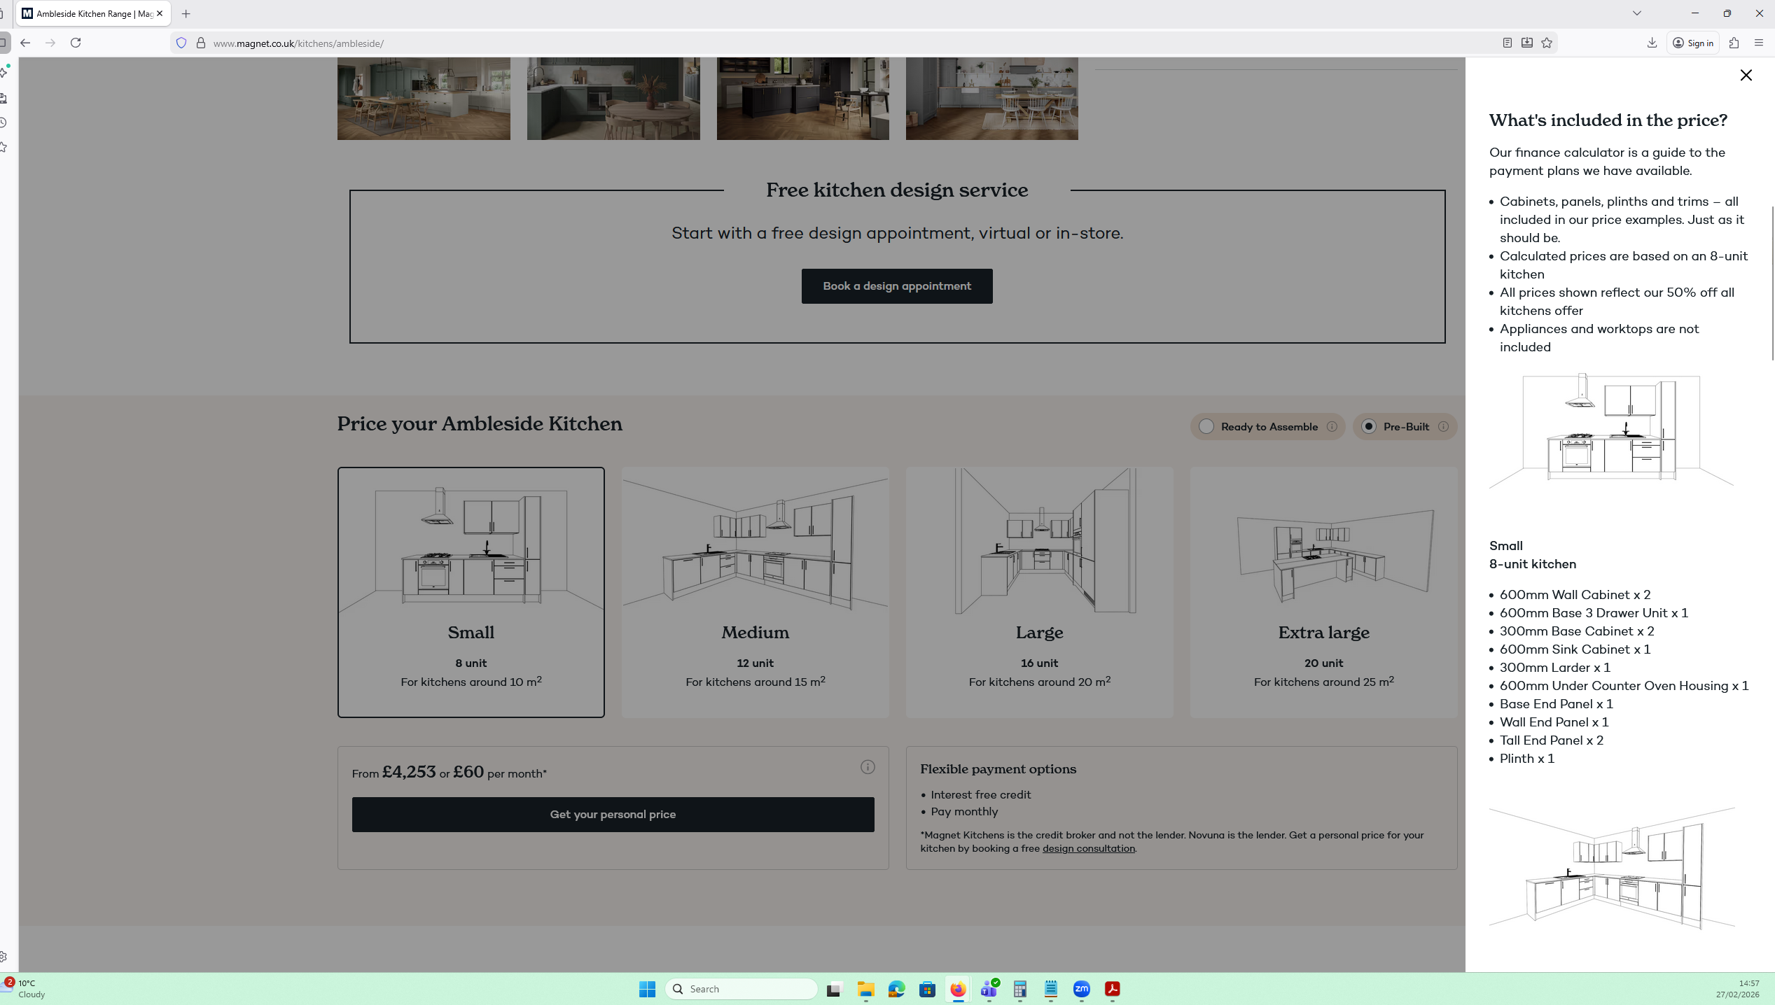This screenshot has width=1775, height=1005.
Task: Choose the Medium 12 unit kitchen card
Action: tap(755, 591)
